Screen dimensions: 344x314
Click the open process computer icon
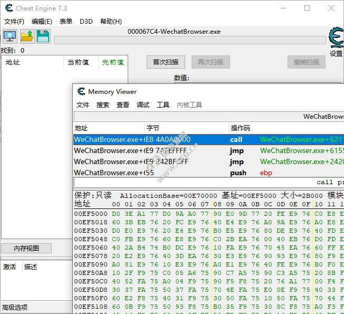[x=9, y=36]
